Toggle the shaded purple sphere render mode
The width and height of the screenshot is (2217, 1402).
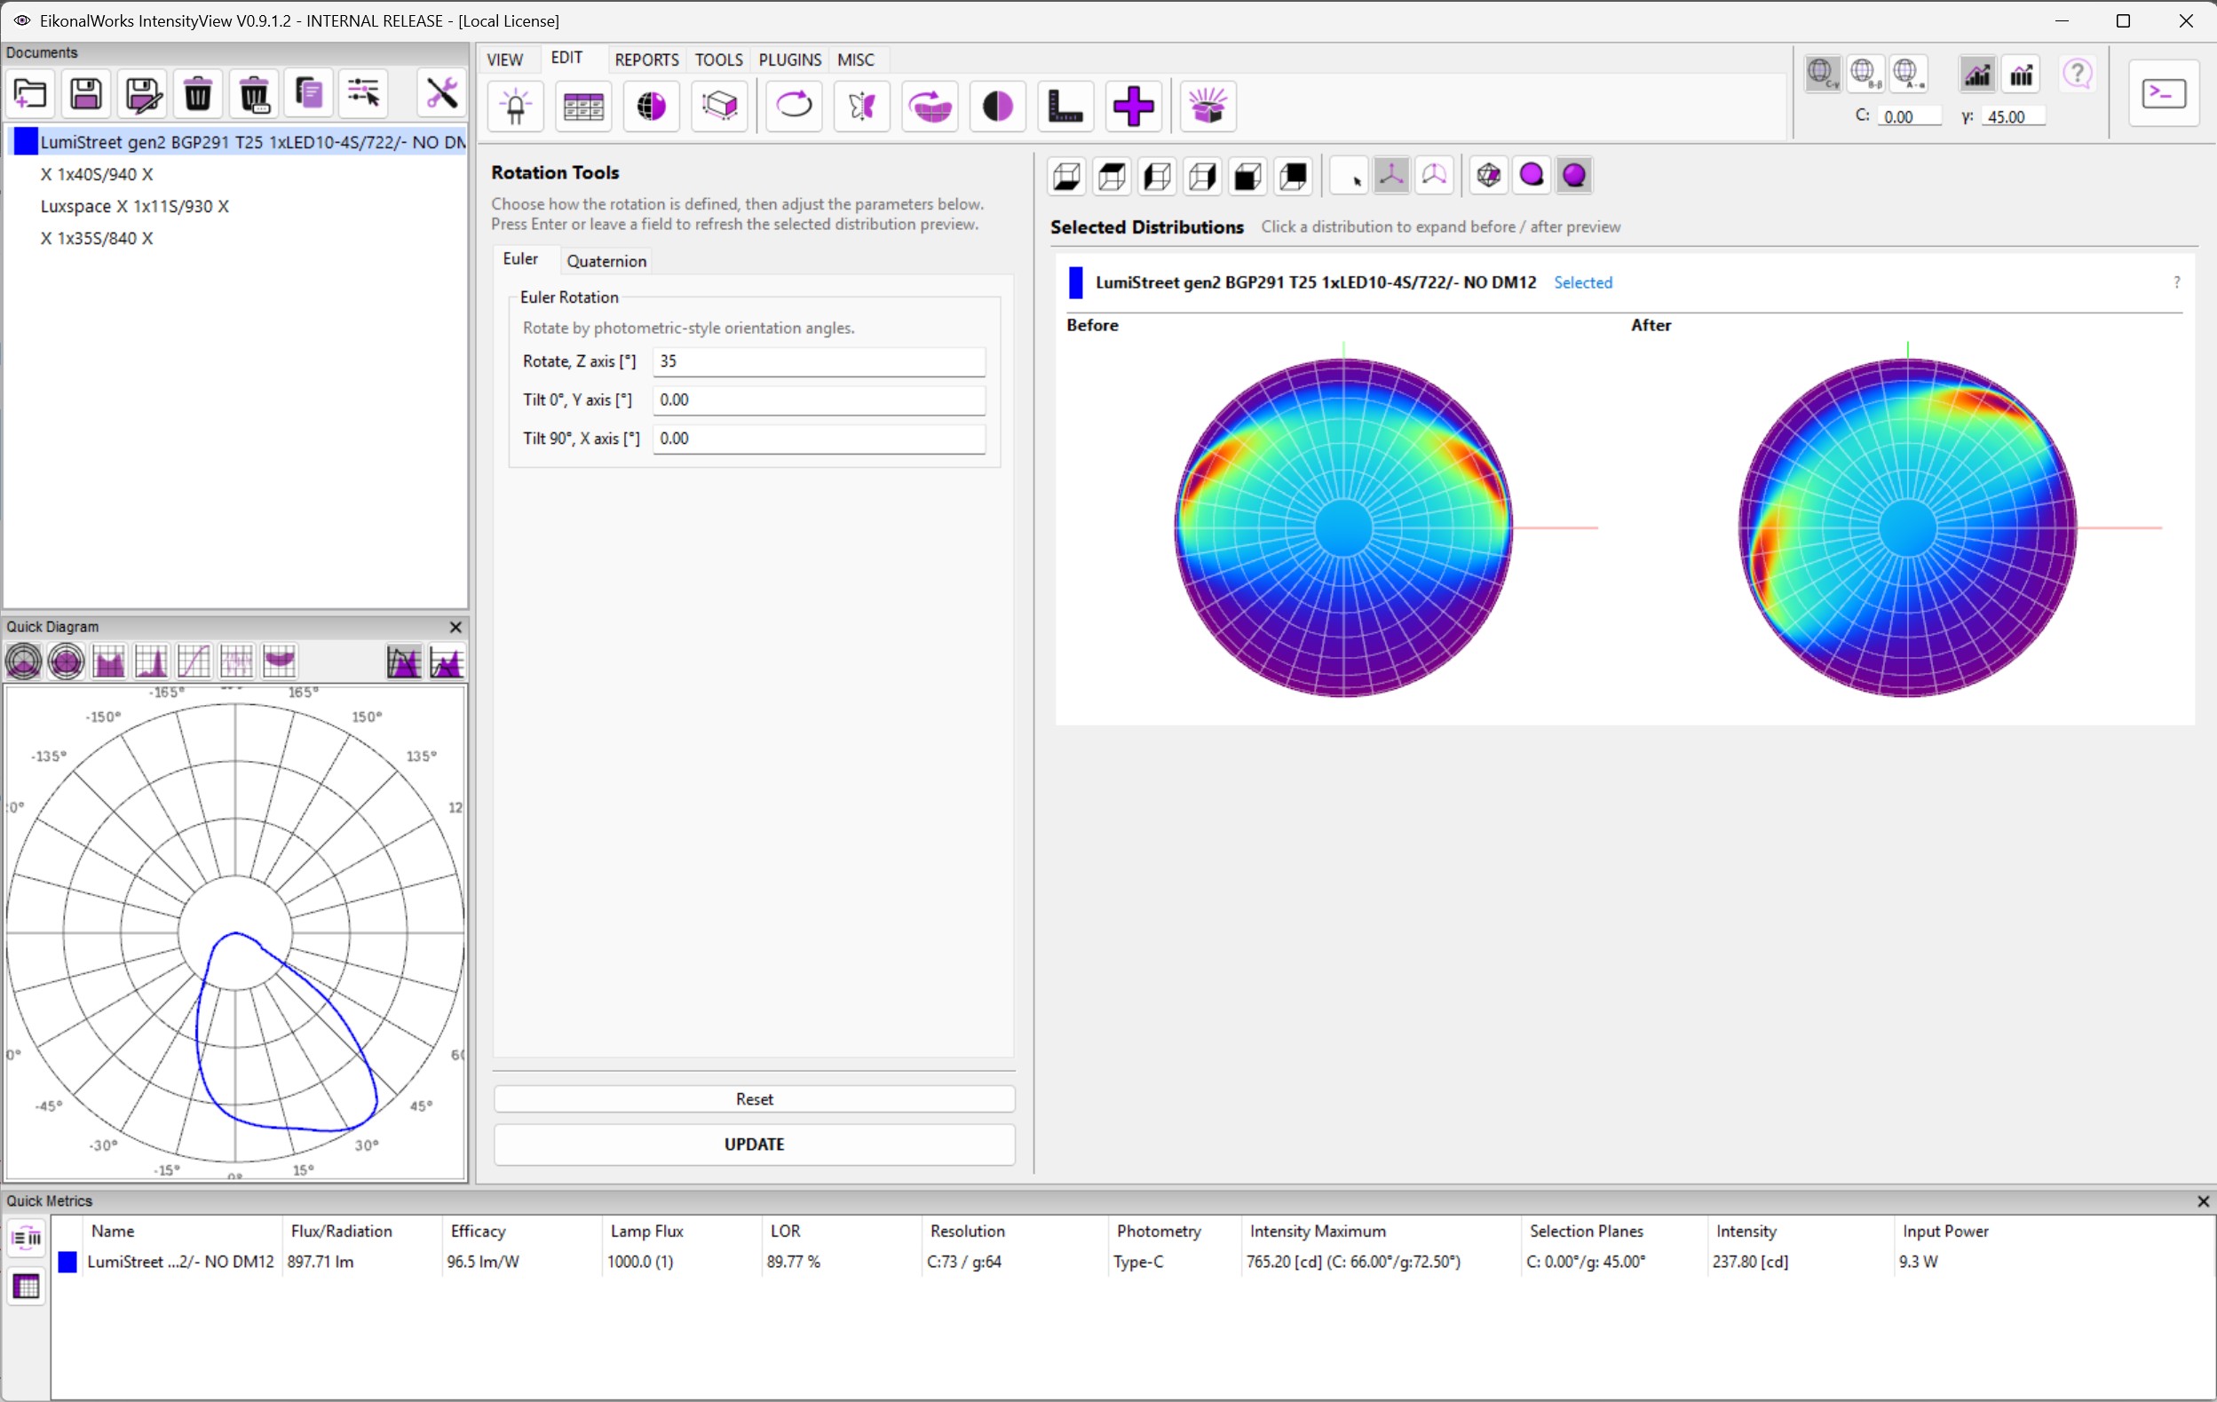tap(1575, 175)
